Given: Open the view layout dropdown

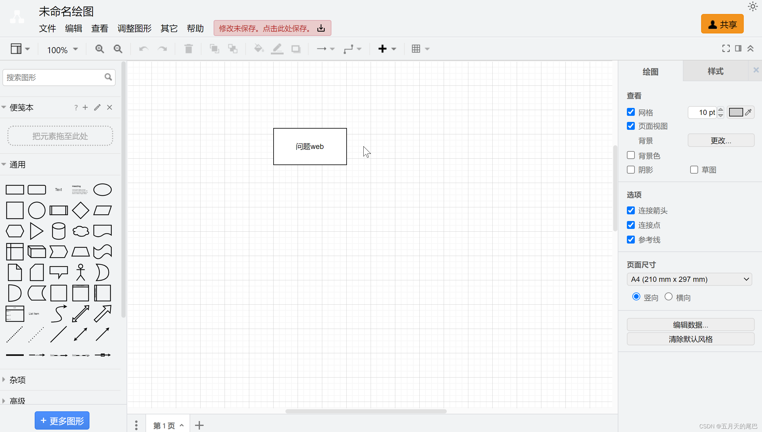Looking at the screenshot, I should [20, 49].
